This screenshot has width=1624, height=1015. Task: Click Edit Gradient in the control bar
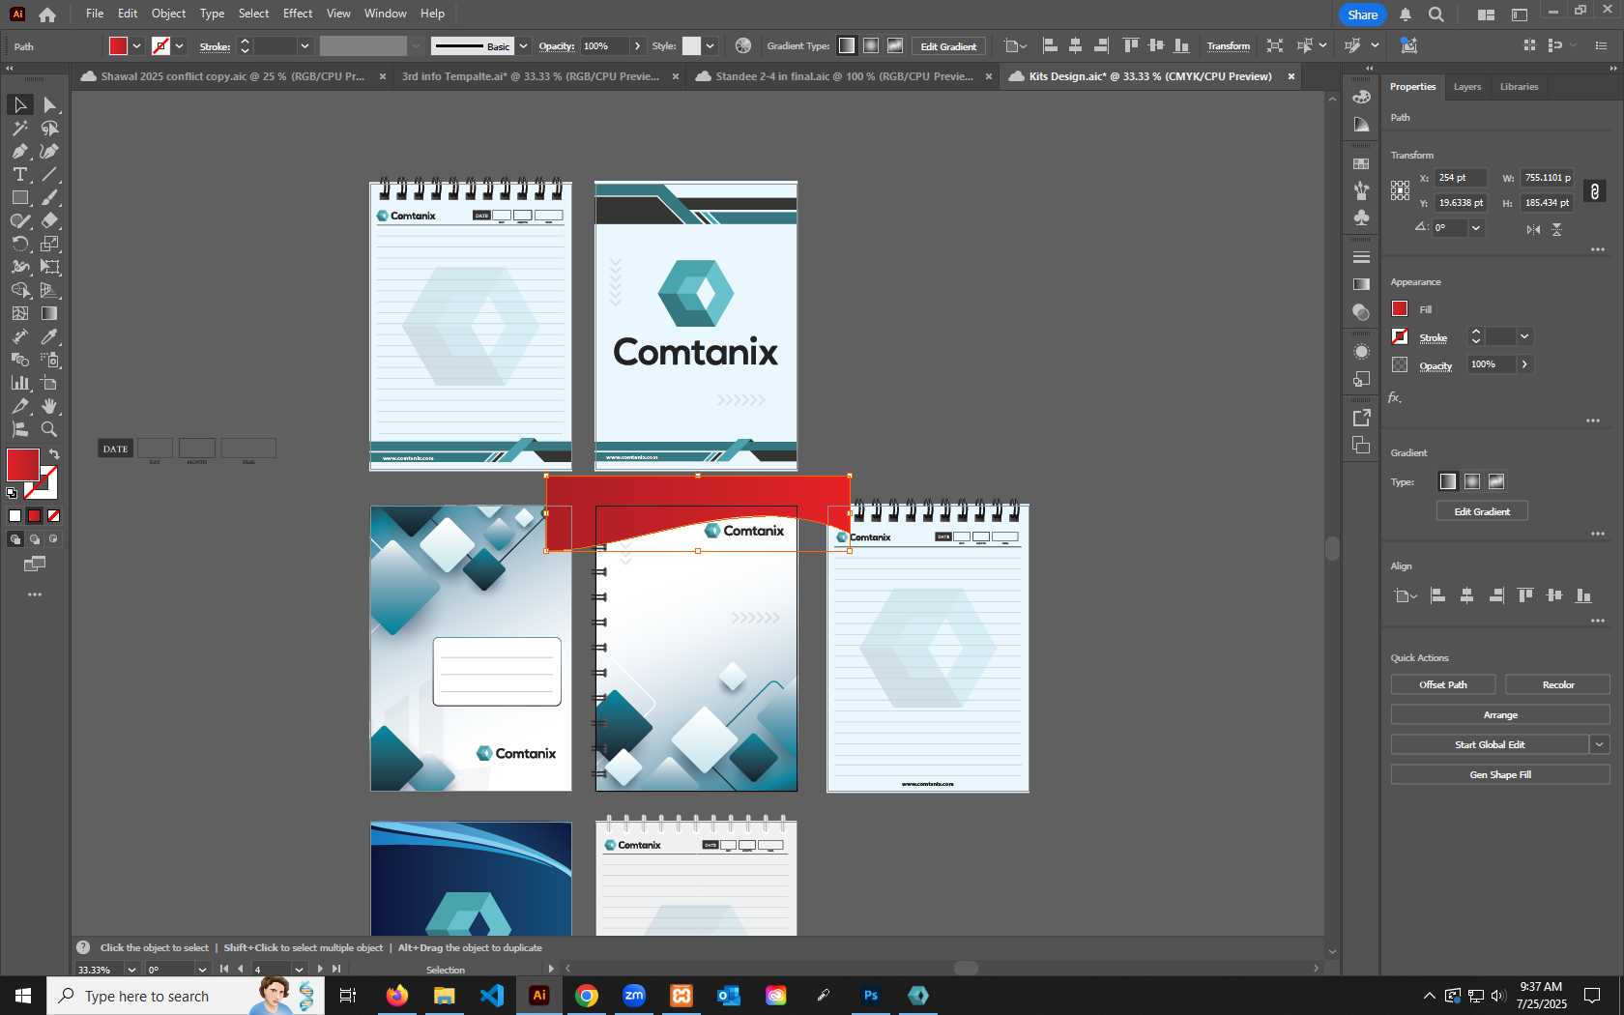[x=948, y=46]
